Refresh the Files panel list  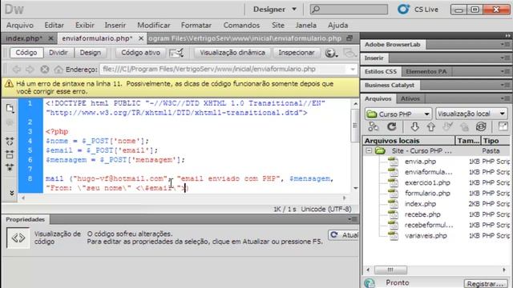tap(392, 126)
